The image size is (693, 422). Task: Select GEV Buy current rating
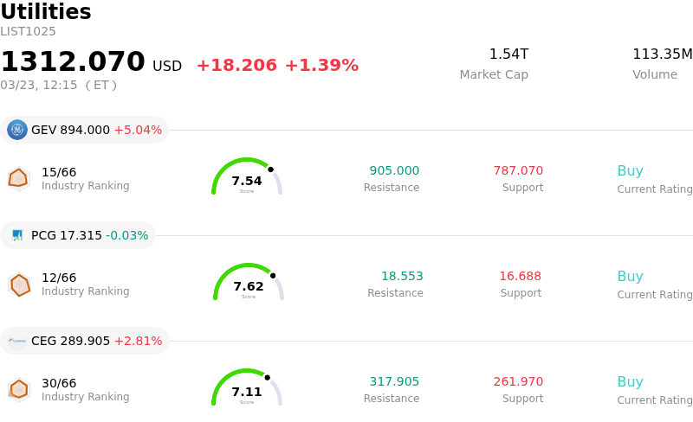point(630,171)
